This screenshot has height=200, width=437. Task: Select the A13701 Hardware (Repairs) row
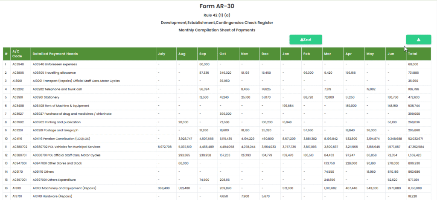53,196
